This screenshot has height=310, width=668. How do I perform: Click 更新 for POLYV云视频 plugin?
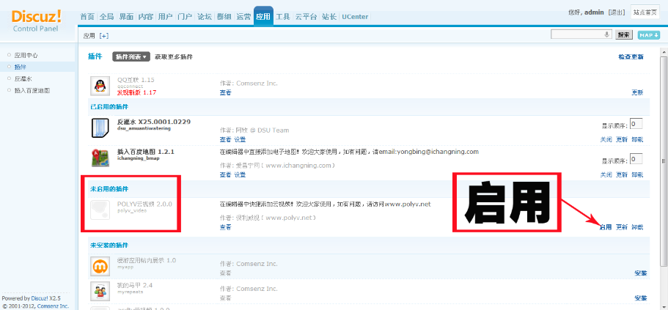tap(622, 227)
